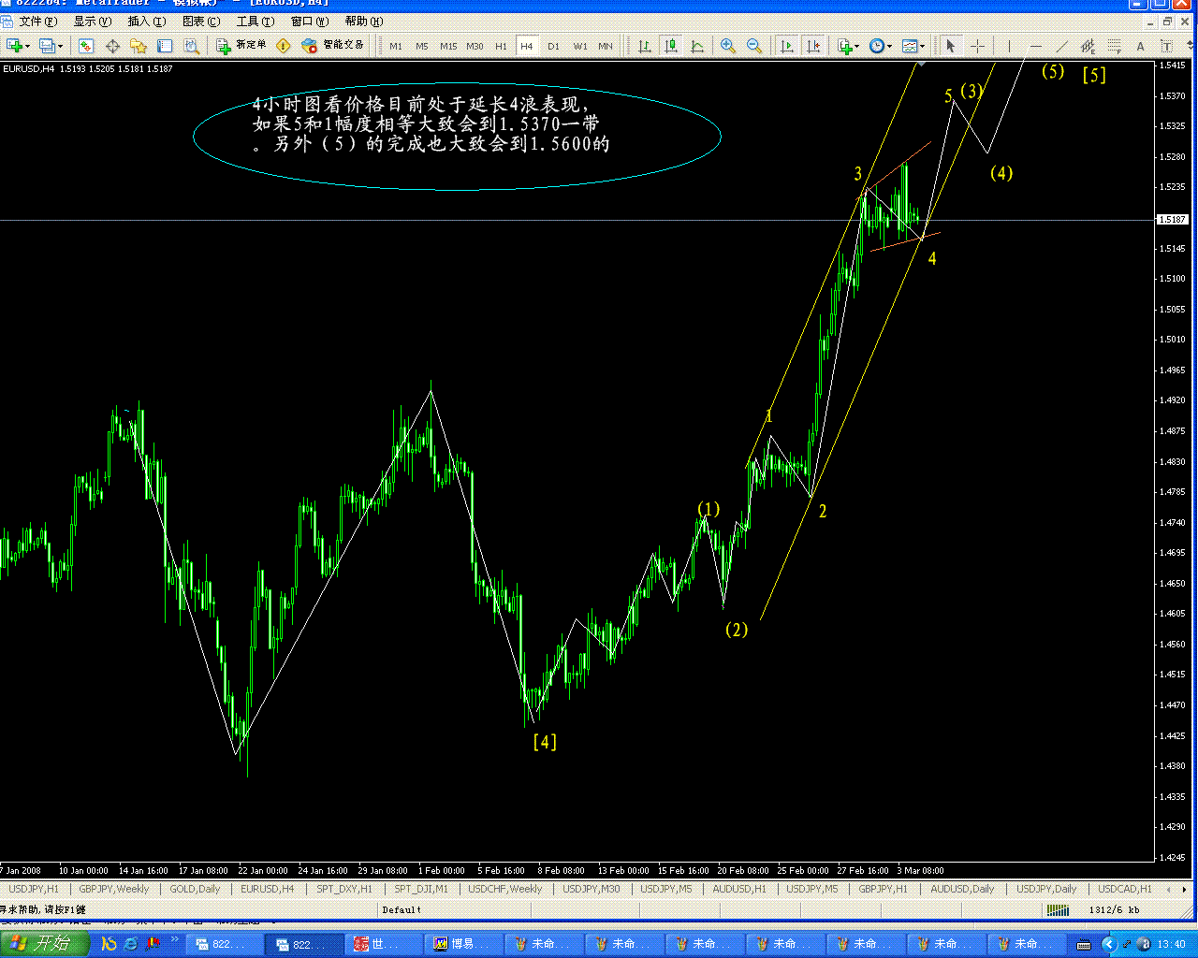
Task: Pick the Trendline drawing tool
Action: point(1061,45)
